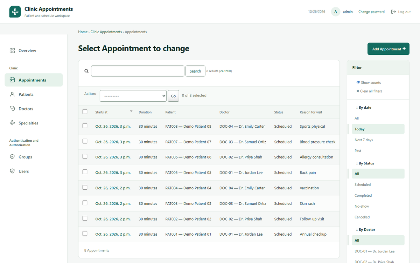This screenshot has height=263, width=420.
Task: Click the eye icon beside Show counts
Action: pyautogui.click(x=358, y=82)
